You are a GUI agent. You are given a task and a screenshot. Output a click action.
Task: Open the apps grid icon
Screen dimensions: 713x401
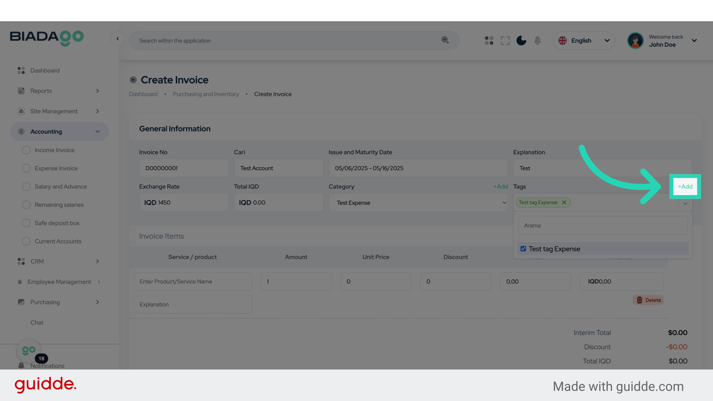point(489,40)
